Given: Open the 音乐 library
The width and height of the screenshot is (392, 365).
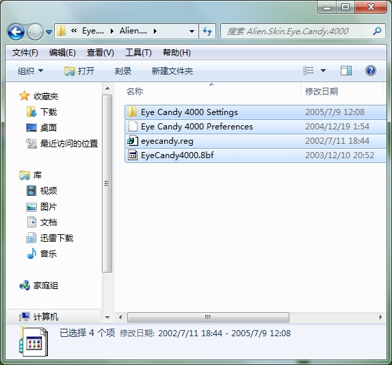Looking at the screenshot, I should click(x=49, y=254).
